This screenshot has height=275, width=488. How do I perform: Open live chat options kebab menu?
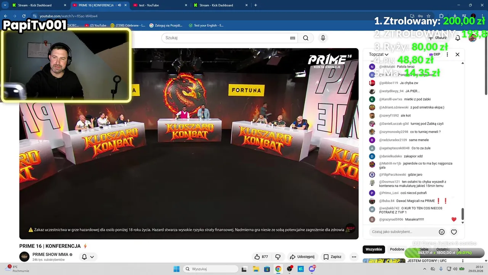click(x=447, y=54)
